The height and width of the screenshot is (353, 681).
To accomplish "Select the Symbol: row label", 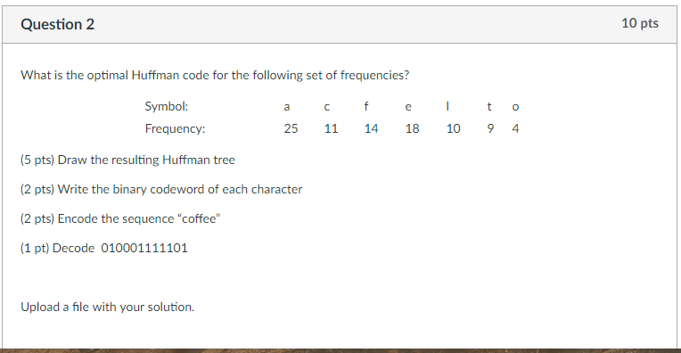I will tap(167, 106).
